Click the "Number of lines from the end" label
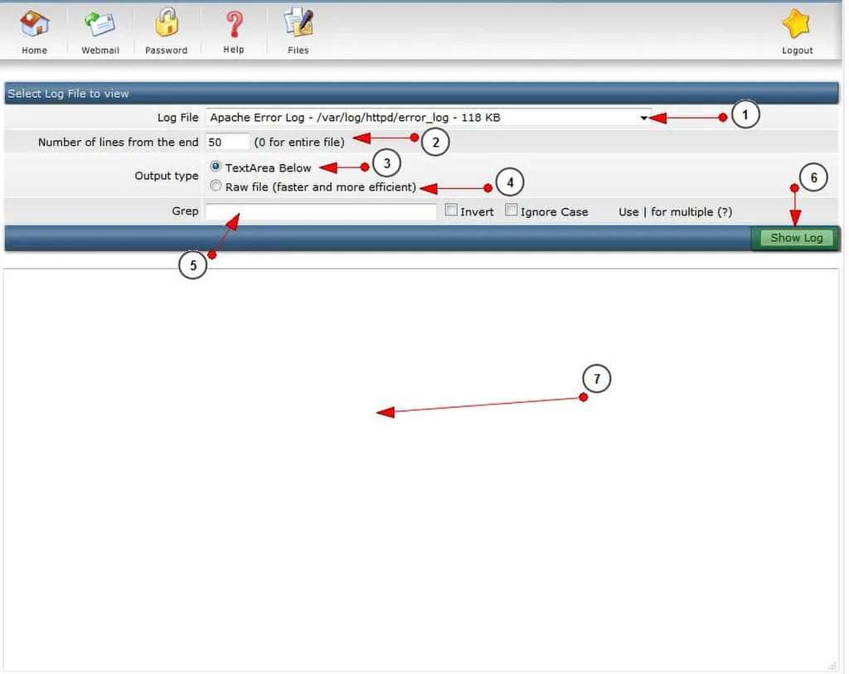Screen dimensions: 849x674 point(118,143)
